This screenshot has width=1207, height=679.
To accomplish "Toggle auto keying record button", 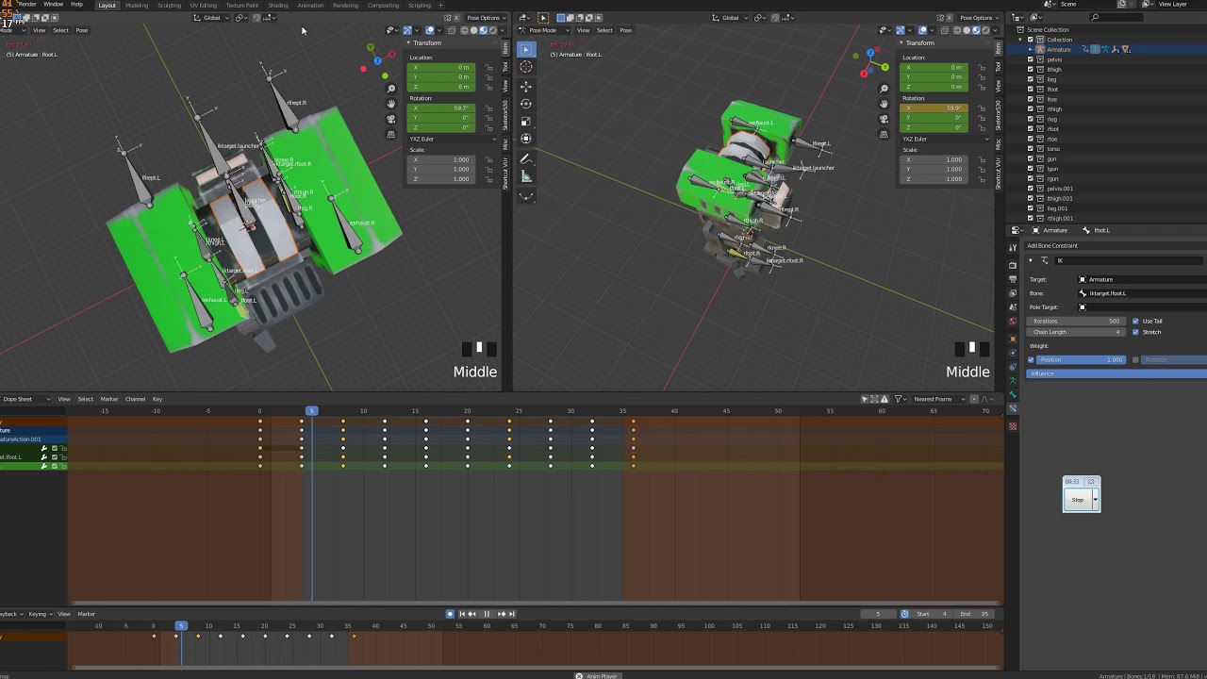I will tap(450, 614).
